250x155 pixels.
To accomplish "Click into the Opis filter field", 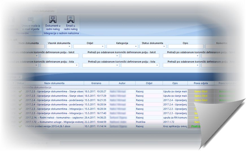I will click(x=185, y=47).
